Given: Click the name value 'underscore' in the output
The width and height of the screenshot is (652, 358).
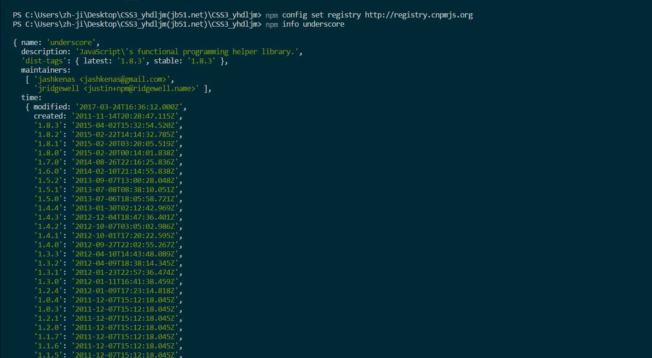Looking at the screenshot, I should (71, 43).
